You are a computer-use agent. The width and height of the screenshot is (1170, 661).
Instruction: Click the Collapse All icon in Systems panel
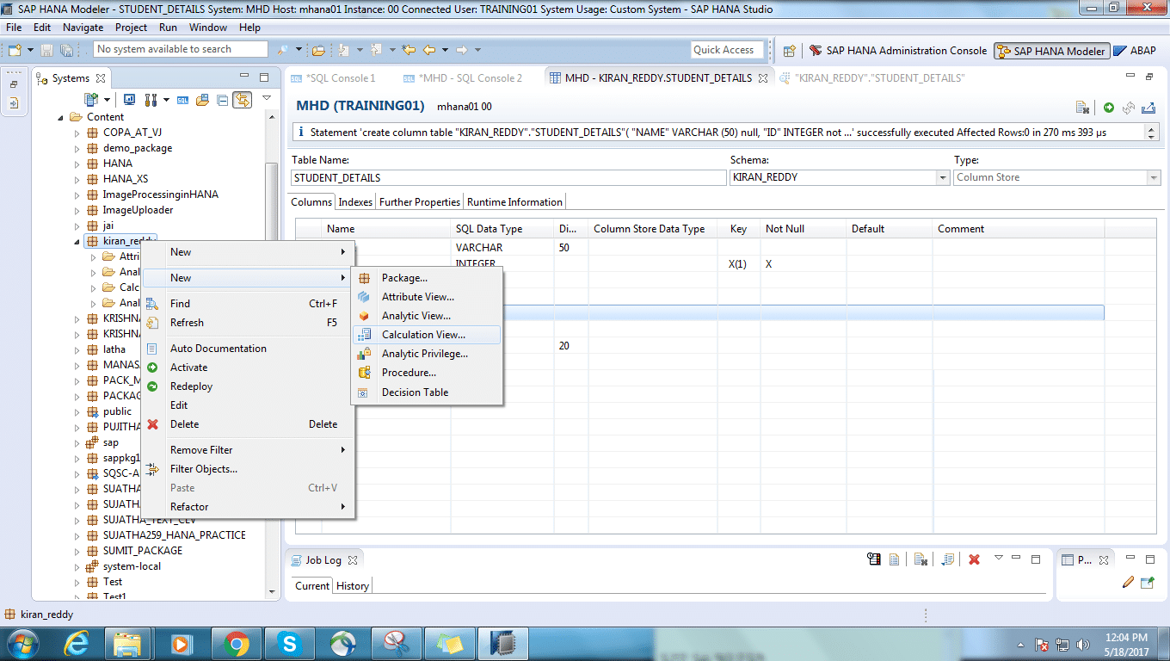(222, 100)
